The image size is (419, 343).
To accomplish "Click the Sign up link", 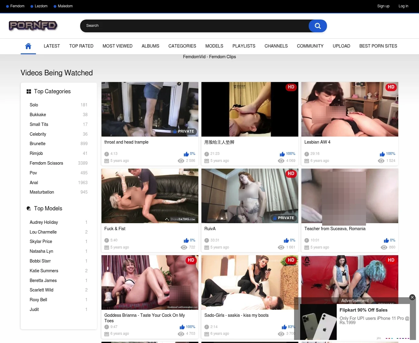I will [x=383, y=6].
